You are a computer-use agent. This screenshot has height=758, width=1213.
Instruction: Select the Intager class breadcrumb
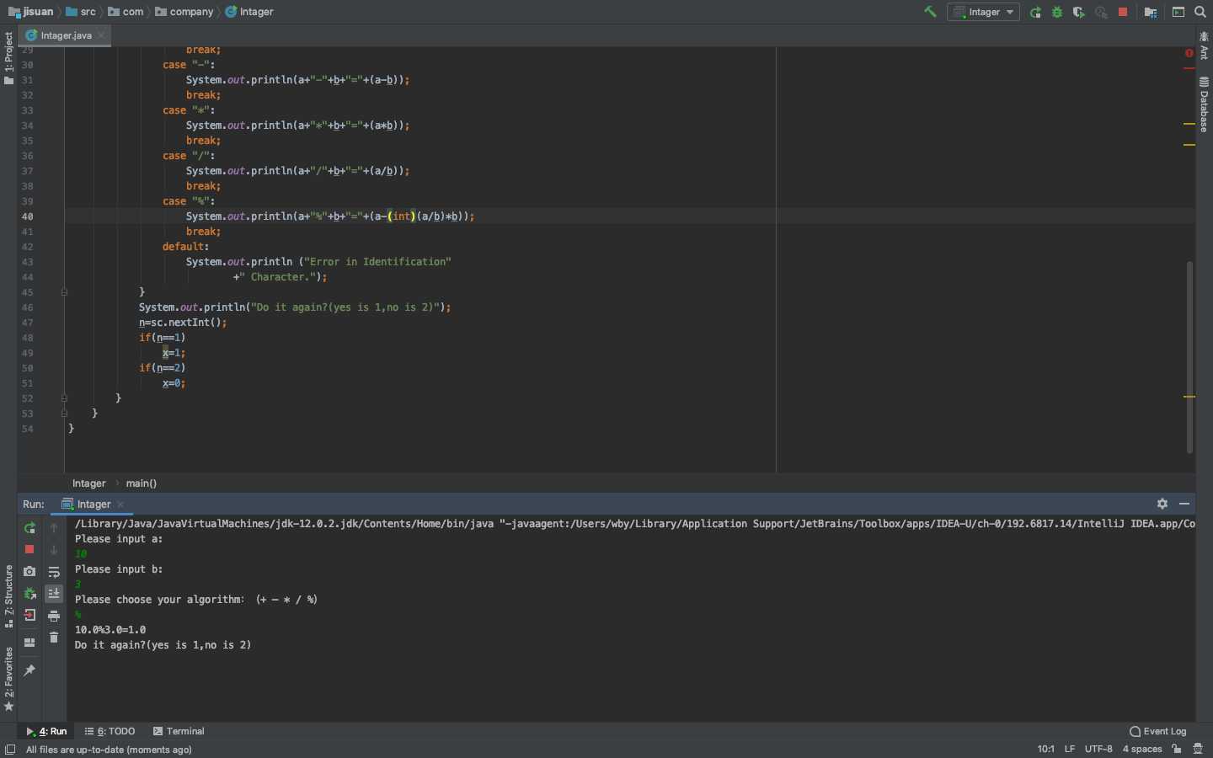249,12
